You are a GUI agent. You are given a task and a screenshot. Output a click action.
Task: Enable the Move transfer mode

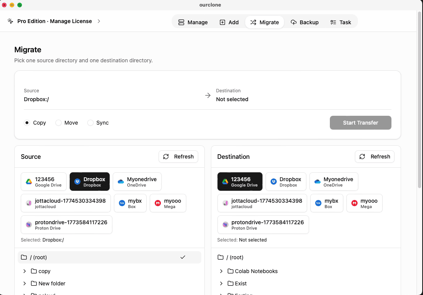[59, 123]
